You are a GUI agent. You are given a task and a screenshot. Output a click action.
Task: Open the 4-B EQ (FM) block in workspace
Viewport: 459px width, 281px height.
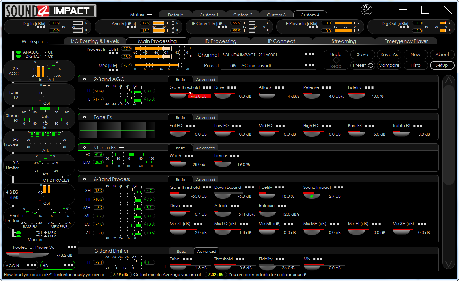coord(39,195)
